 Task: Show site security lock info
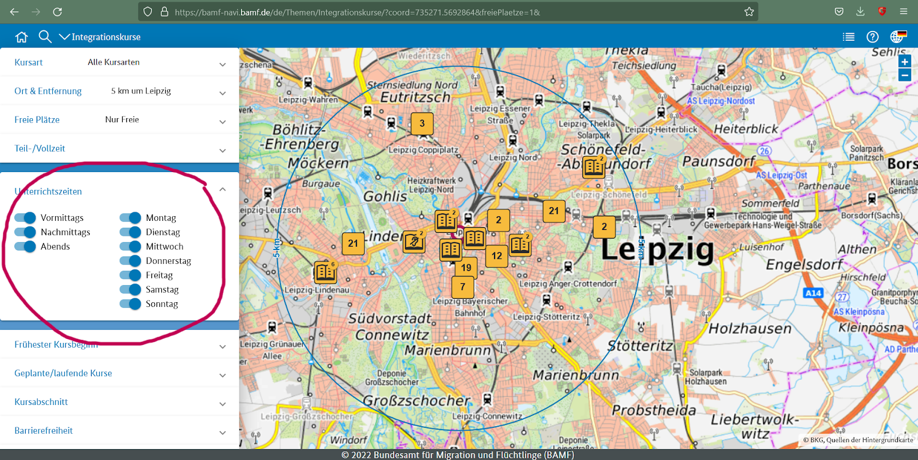click(x=165, y=11)
